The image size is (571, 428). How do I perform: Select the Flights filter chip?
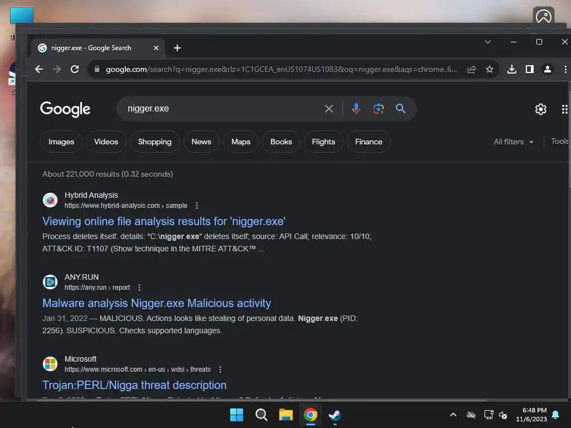323,142
